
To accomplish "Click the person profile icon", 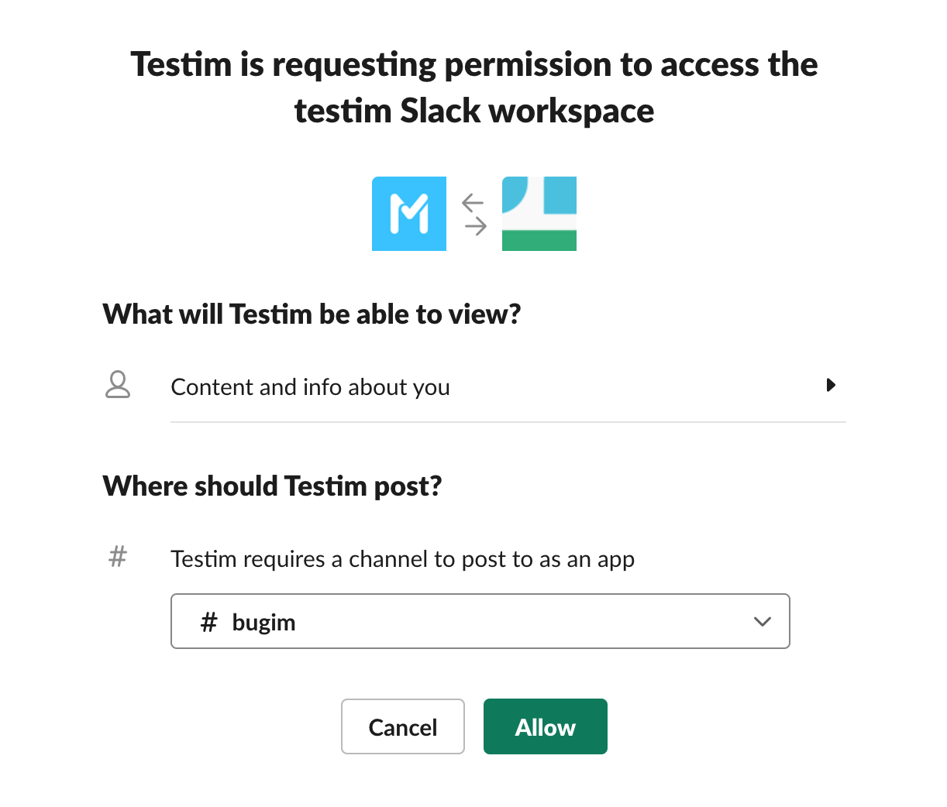I will coord(118,385).
